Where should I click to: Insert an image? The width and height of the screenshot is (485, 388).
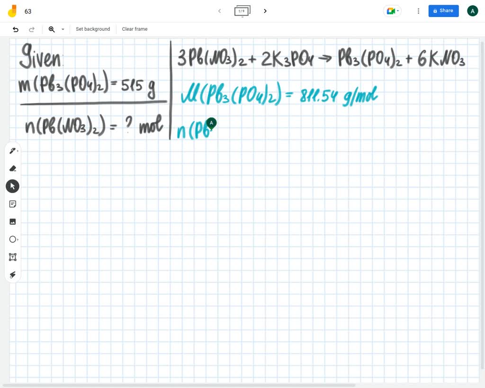(x=13, y=221)
